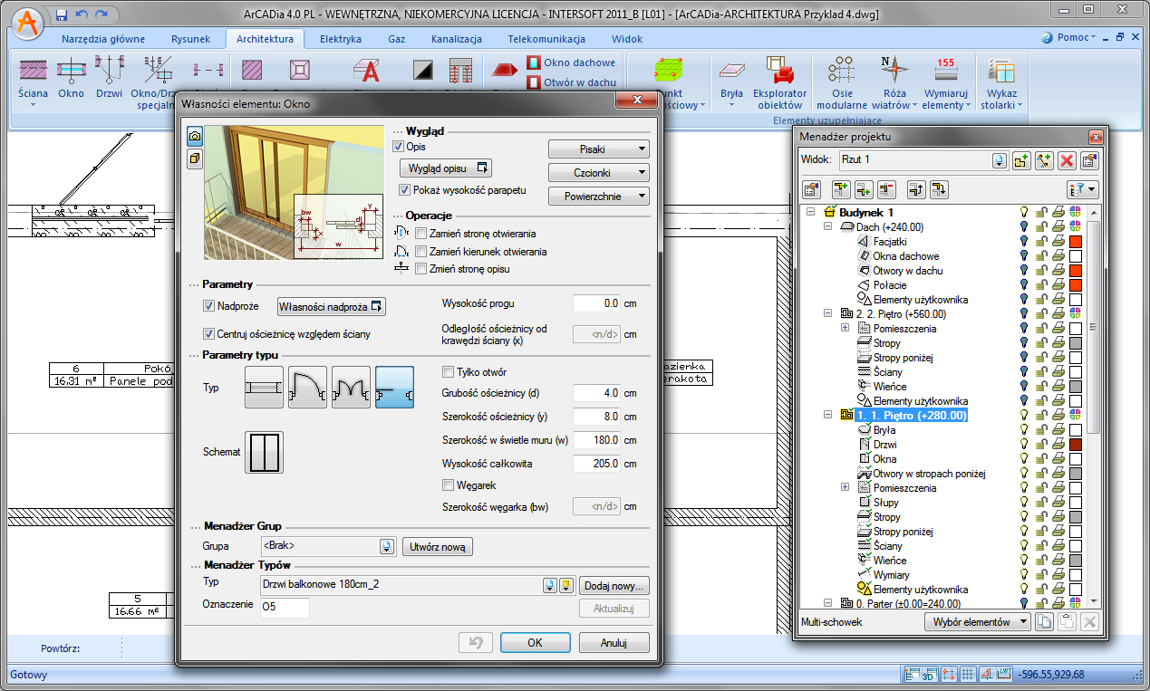Click the Drzwi layer dark red swatch
Viewport: 1150px width, 691px height.
coord(1076,445)
